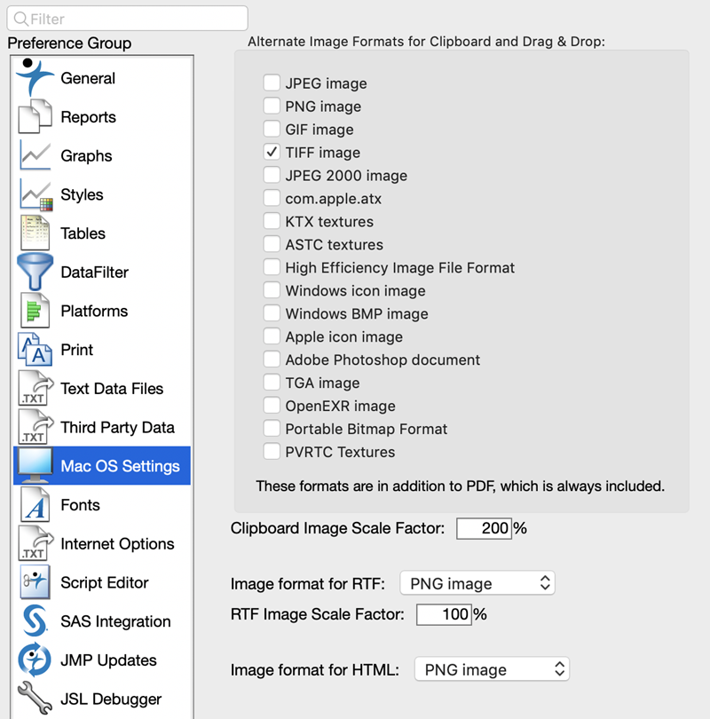Toggle the JPEG 2000 image checkbox
Screen dimensions: 710x719
point(272,175)
